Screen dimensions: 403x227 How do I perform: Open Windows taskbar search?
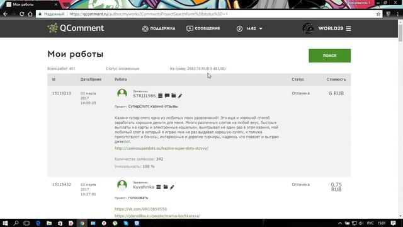coord(16,223)
